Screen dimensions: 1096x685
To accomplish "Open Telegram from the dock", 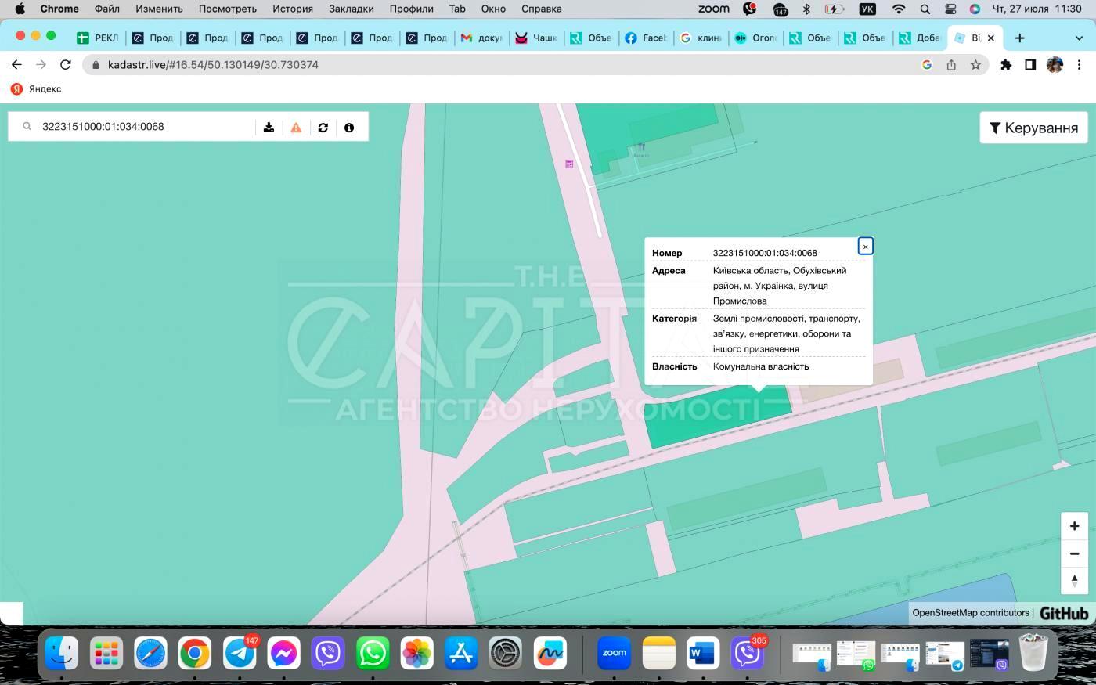I will pos(240,653).
